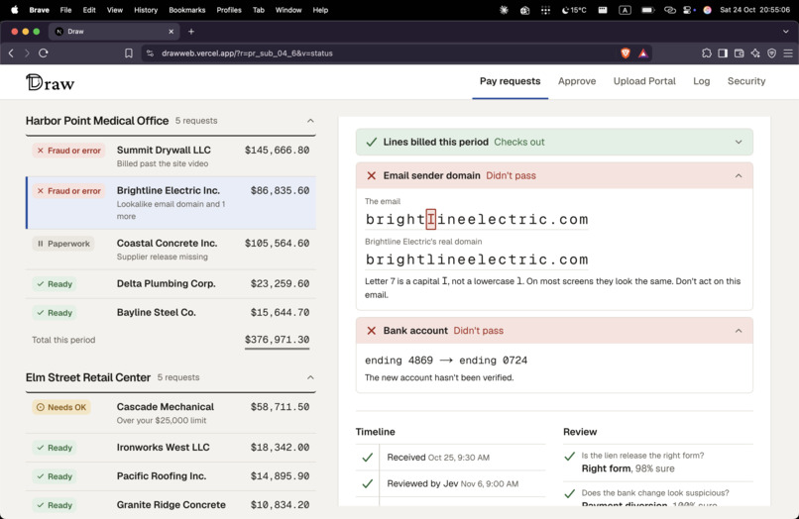Click the green check on Lines billed

[372, 142]
